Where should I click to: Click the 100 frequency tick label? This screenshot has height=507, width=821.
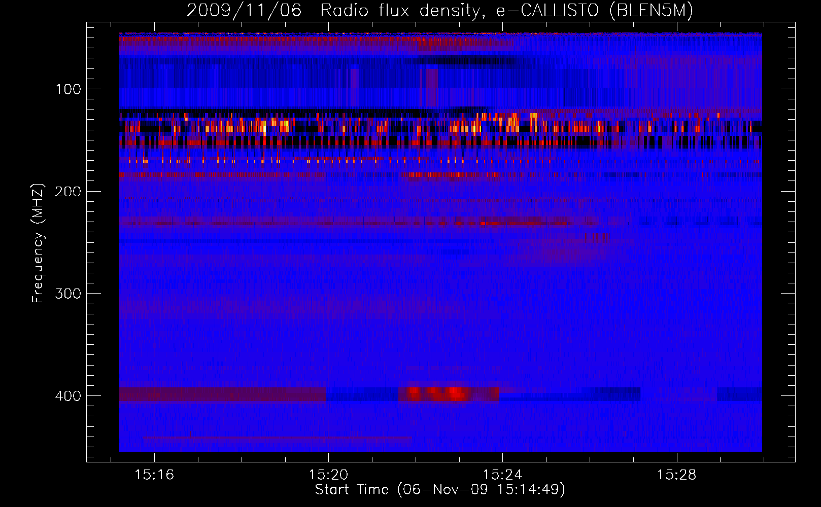(69, 90)
